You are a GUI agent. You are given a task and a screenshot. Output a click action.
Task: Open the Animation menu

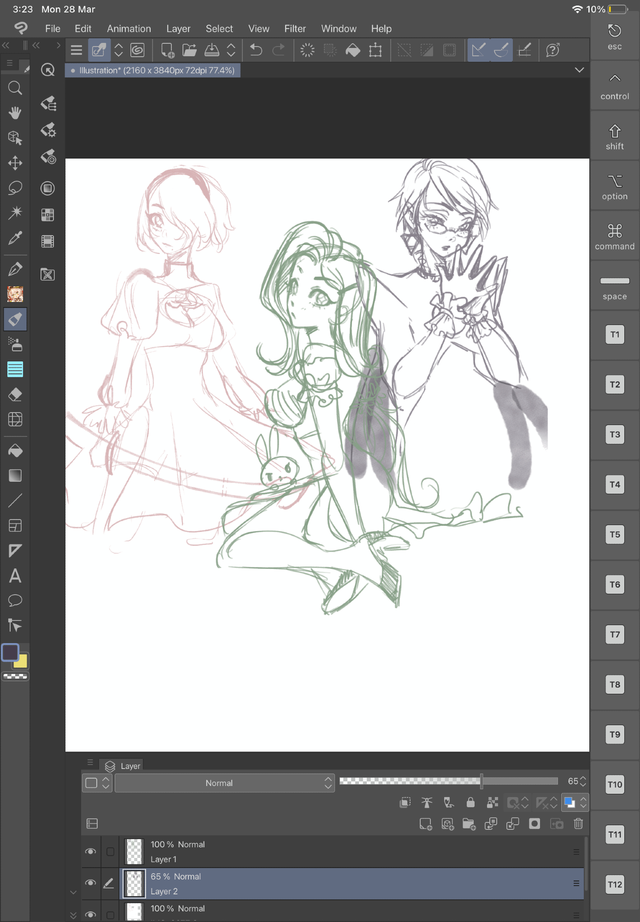(x=129, y=29)
